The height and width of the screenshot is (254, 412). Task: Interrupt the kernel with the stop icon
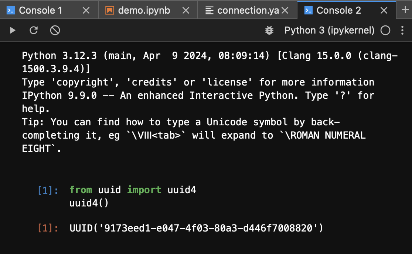click(x=55, y=30)
